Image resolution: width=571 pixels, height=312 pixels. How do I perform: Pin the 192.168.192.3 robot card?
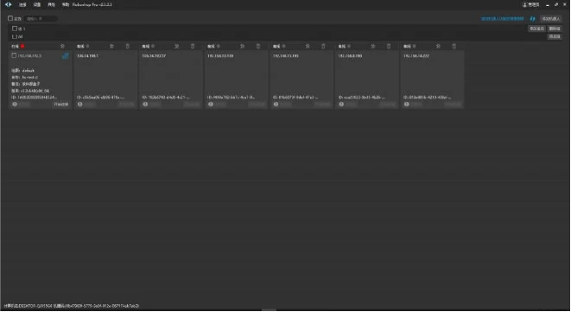pos(62,47)
